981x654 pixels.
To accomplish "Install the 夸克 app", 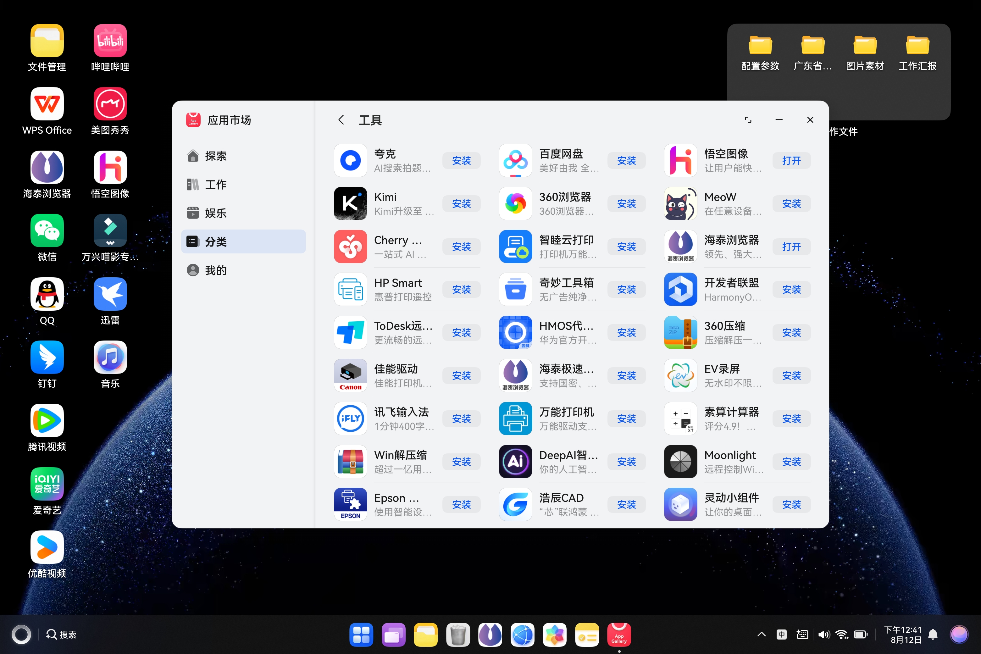I will point(461,161).
